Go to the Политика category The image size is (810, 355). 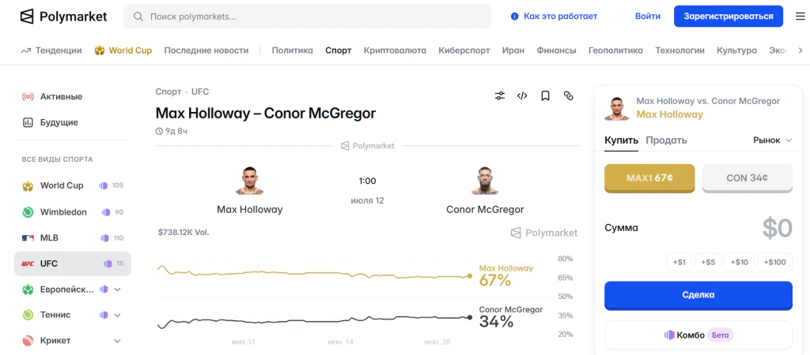293,50
